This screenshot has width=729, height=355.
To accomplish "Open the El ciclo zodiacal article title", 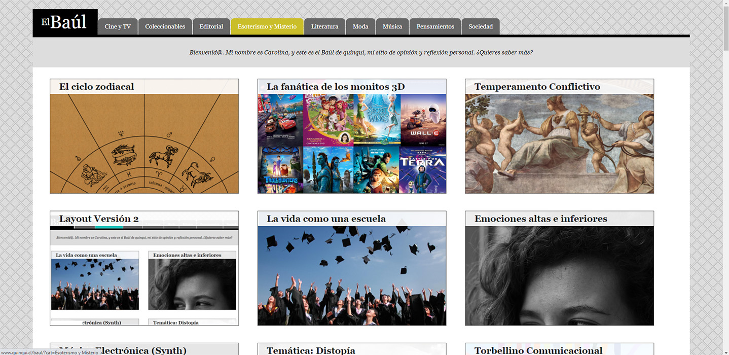I will pyautogui.click(x=96, y=87).
